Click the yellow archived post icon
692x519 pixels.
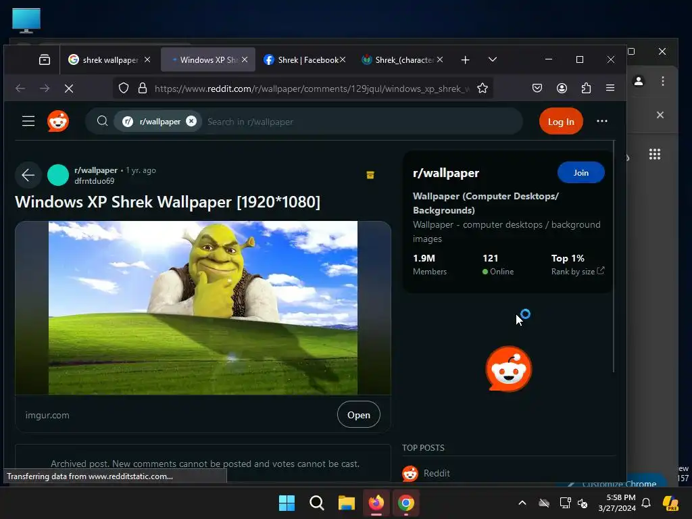(370, 175)
